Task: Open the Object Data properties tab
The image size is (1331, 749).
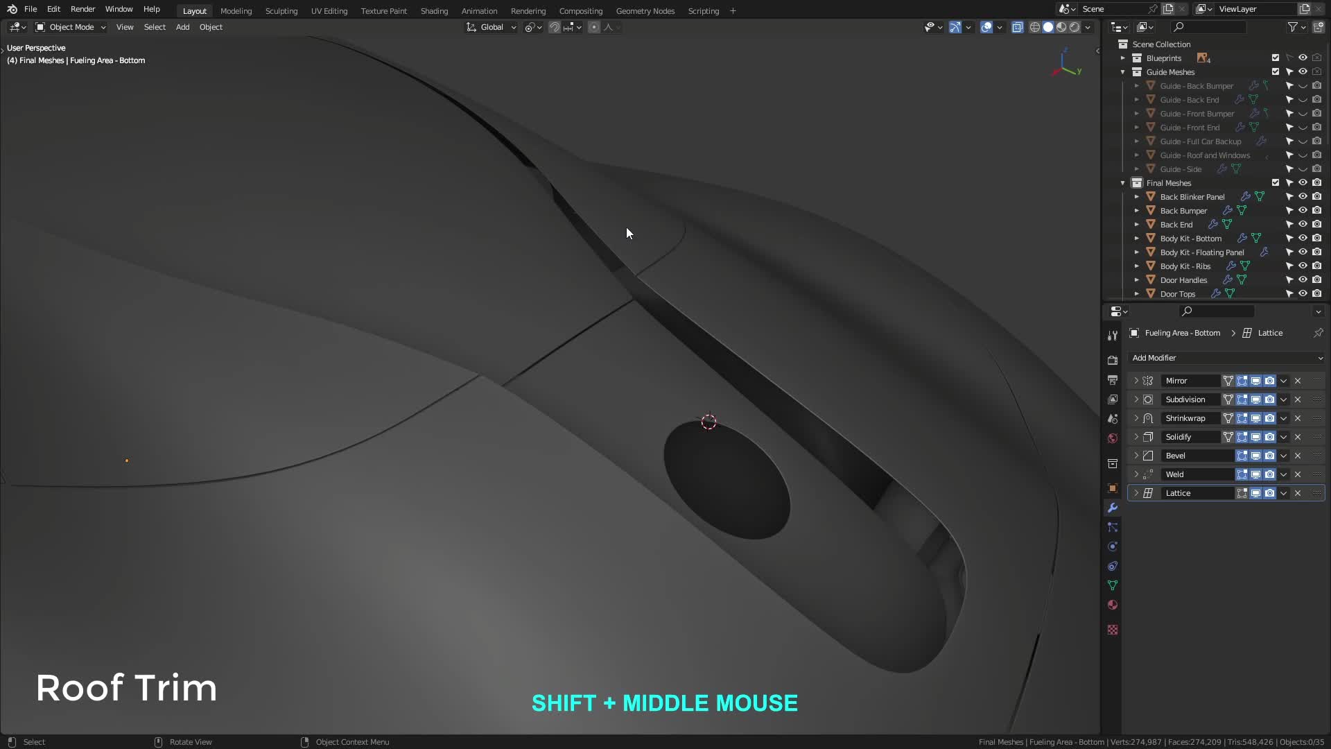Action: click(1113, 585)
